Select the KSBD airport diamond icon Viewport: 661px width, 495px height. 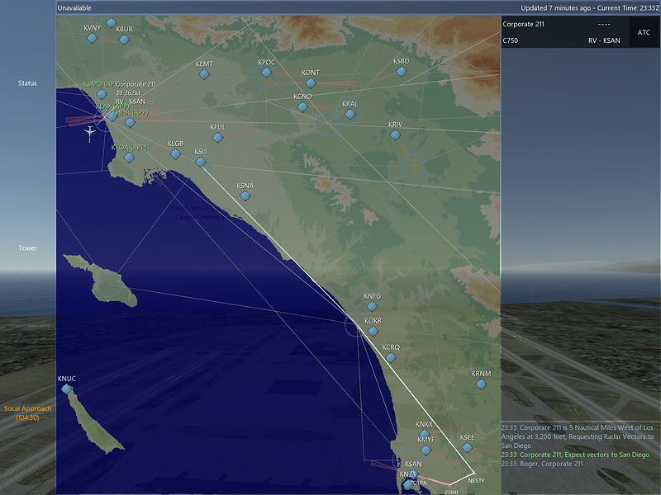click(x=402, y=72)
